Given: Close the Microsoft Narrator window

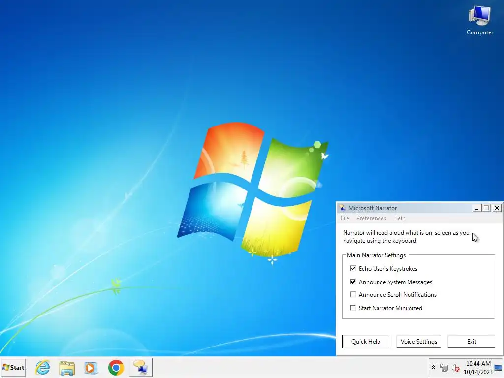Looking at the screenshot, I should [x=497, y=208].
